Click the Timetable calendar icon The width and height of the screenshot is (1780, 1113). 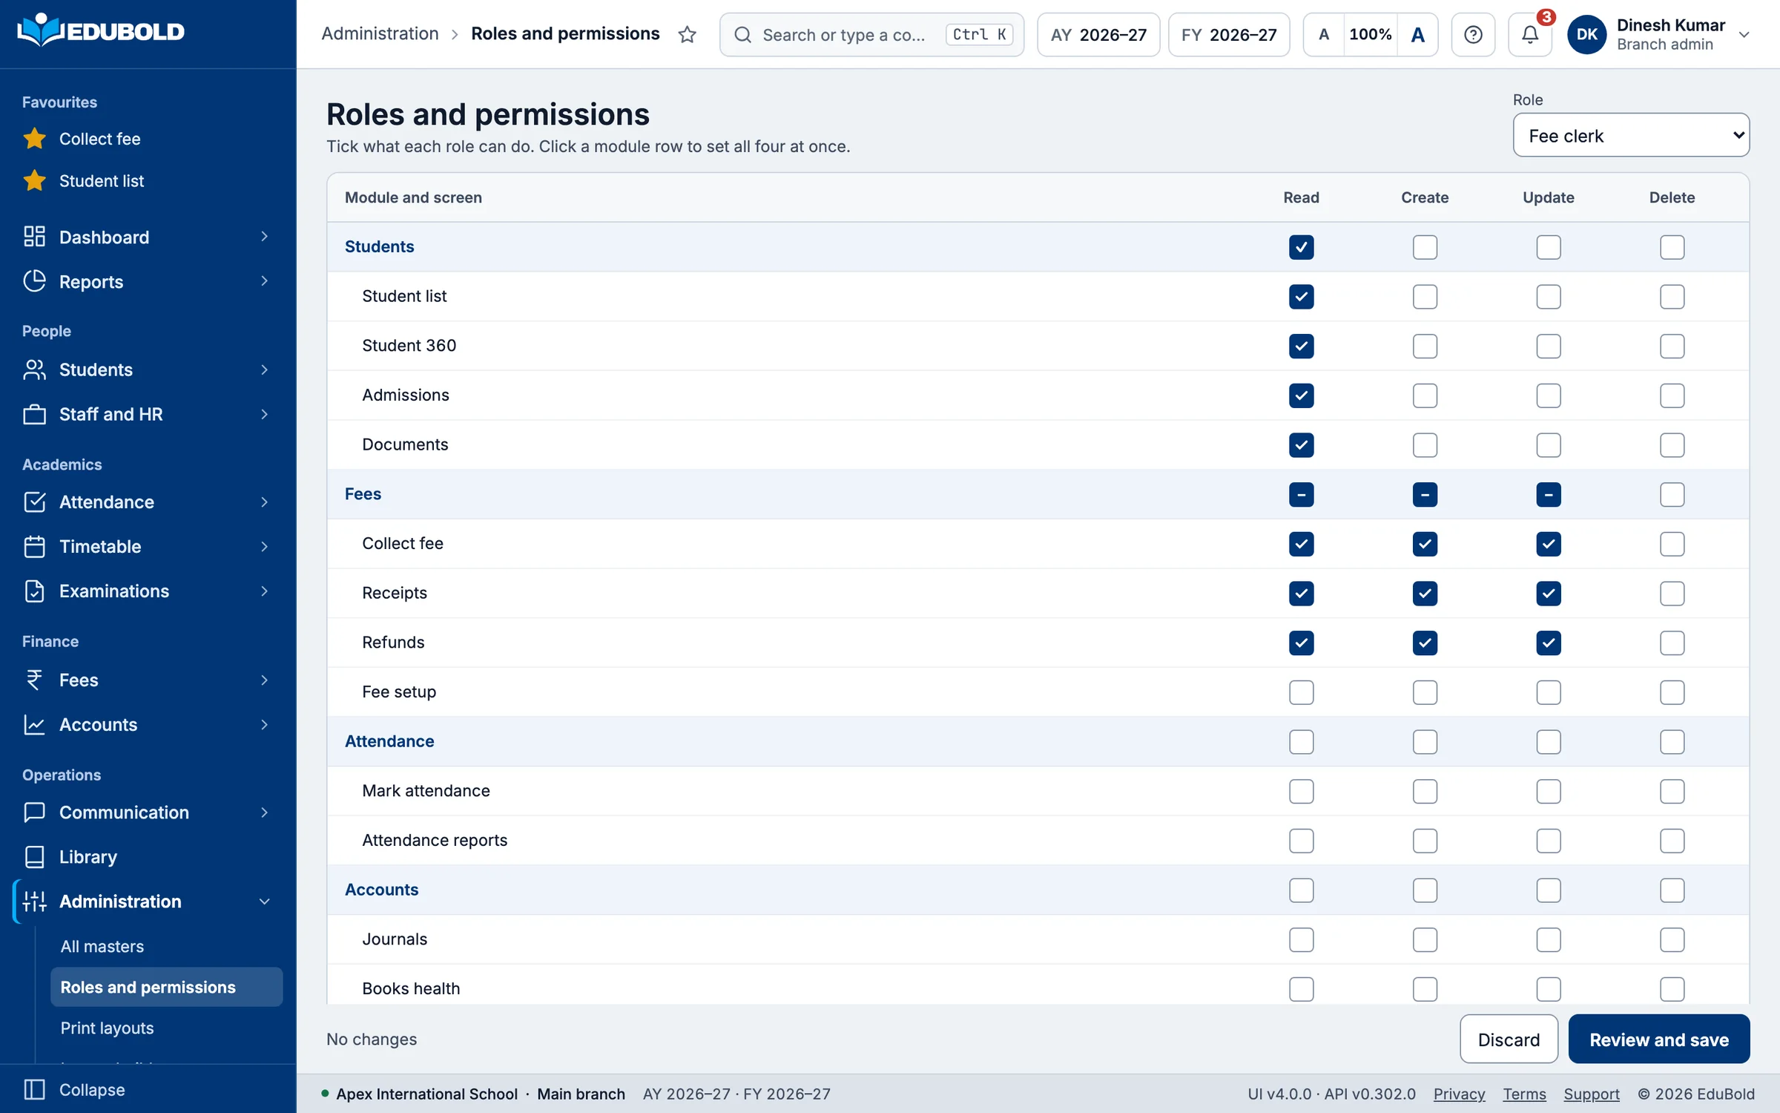coord(34,547)
